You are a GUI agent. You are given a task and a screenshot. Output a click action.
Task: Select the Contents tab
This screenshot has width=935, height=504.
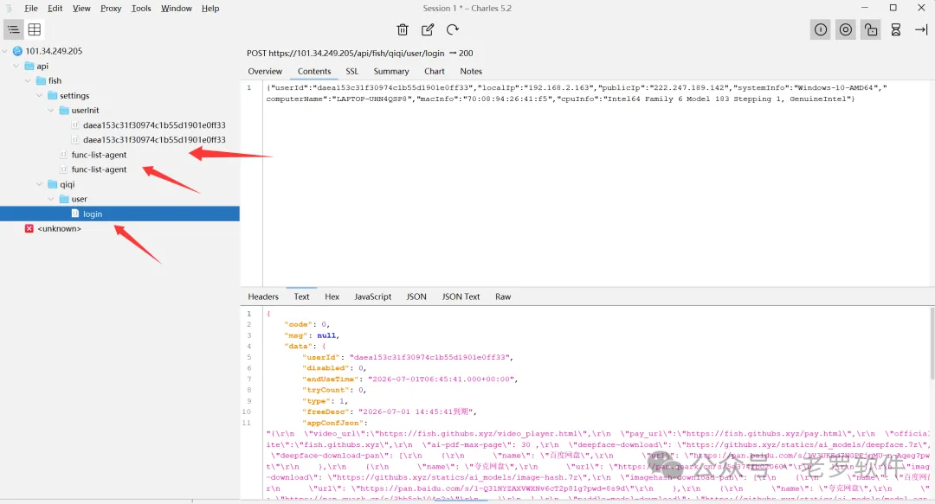click(314, 71)
